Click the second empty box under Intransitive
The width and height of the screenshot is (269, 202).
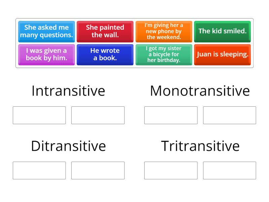98,115
